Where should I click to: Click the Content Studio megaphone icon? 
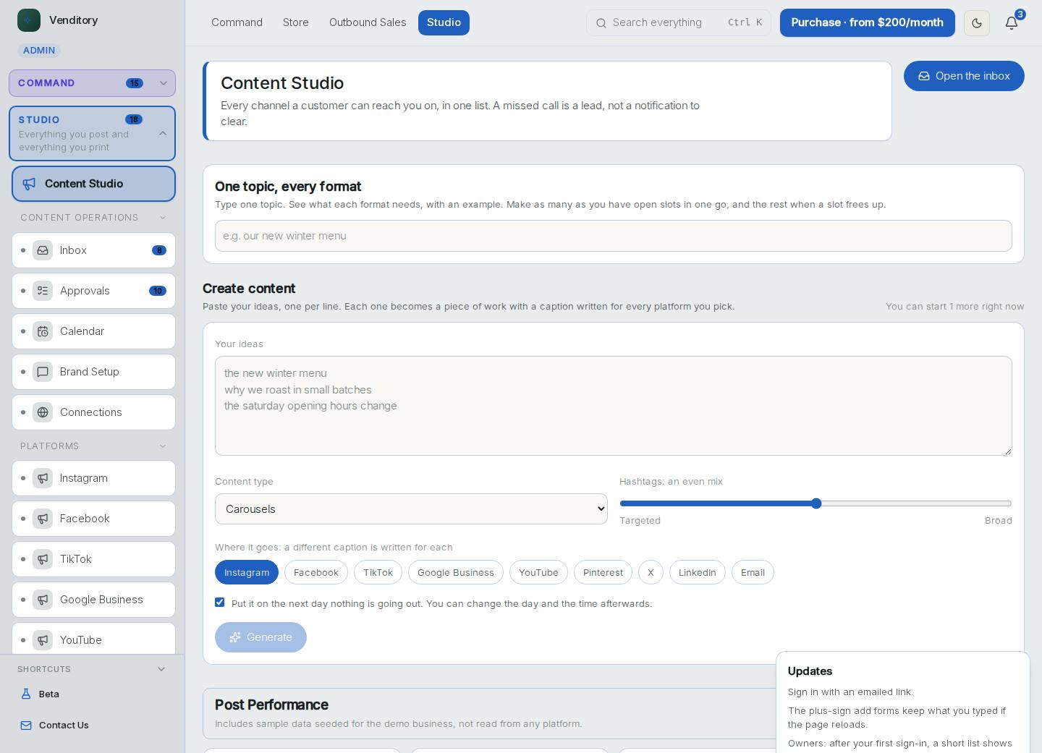coord(29,184)
